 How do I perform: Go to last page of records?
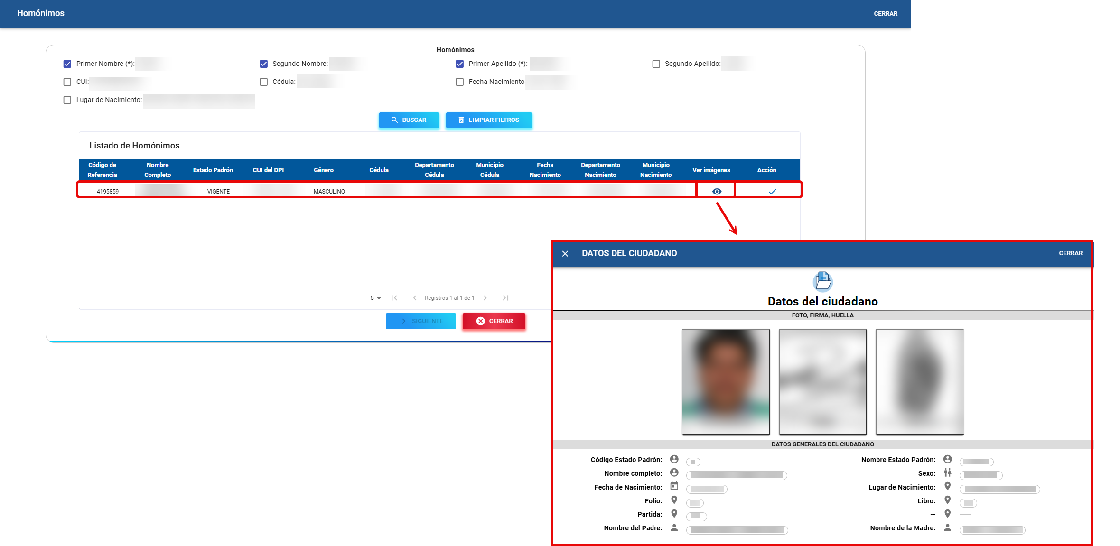tap(505, 298)
